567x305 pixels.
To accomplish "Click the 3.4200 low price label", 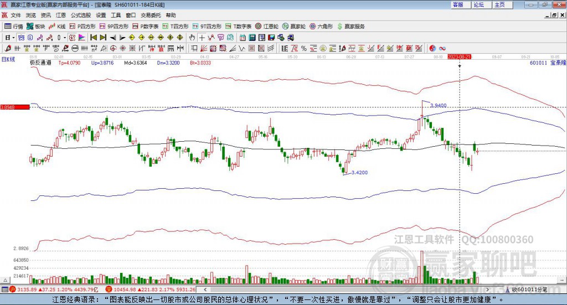I will tap(359, 172).
